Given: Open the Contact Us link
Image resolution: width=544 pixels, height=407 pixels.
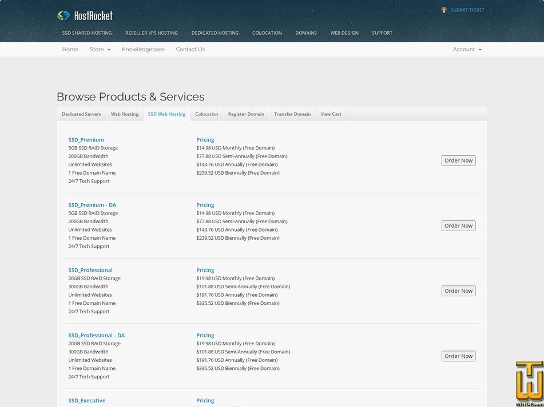Looking at the screenshot, I should pyautogui.click(x=190, y=49).
